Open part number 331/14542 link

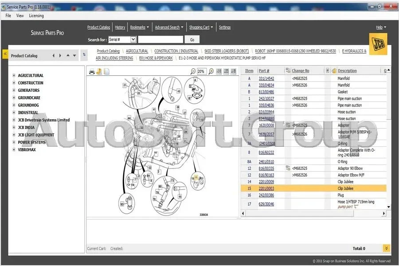click(x=266, y=78)
